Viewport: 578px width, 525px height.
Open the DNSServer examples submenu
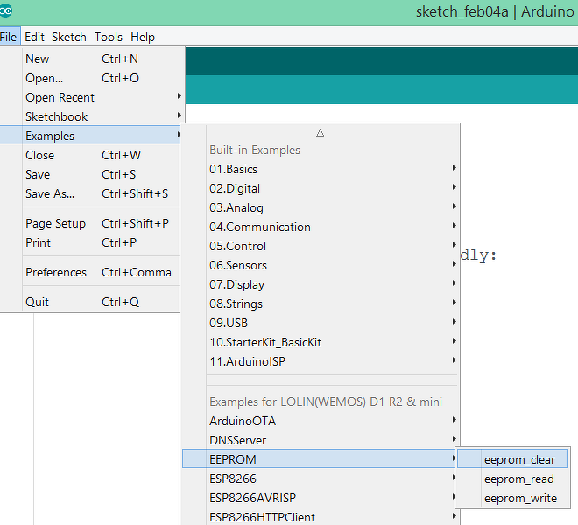point(321,440)
